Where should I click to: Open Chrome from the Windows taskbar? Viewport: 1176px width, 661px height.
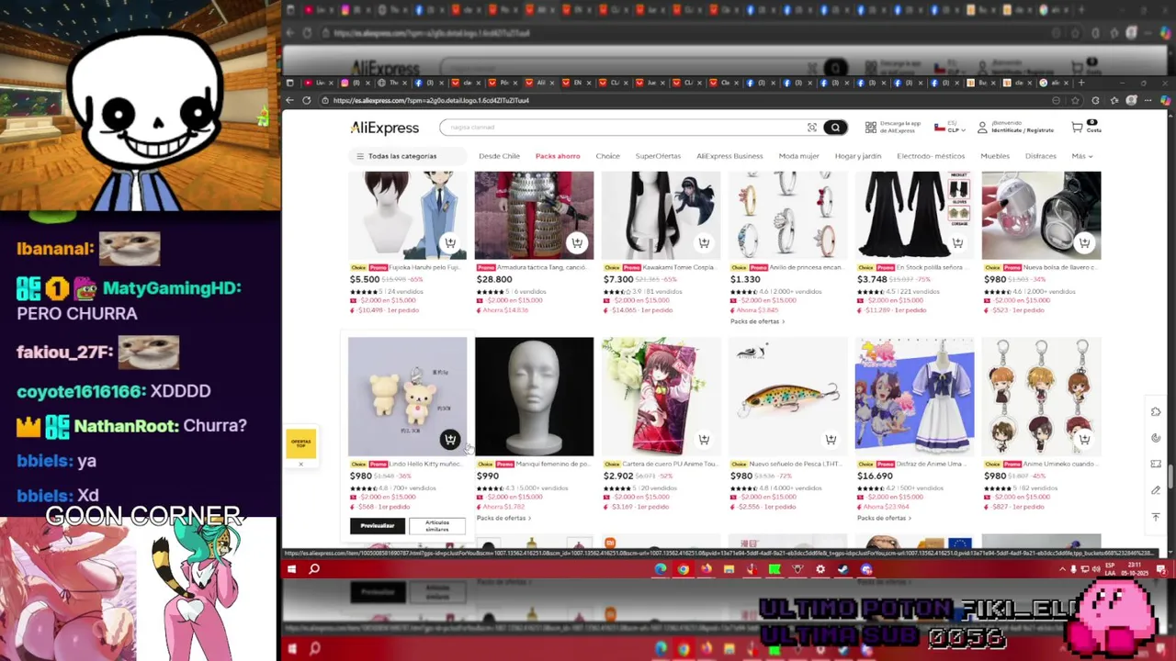tap(683, 569)
